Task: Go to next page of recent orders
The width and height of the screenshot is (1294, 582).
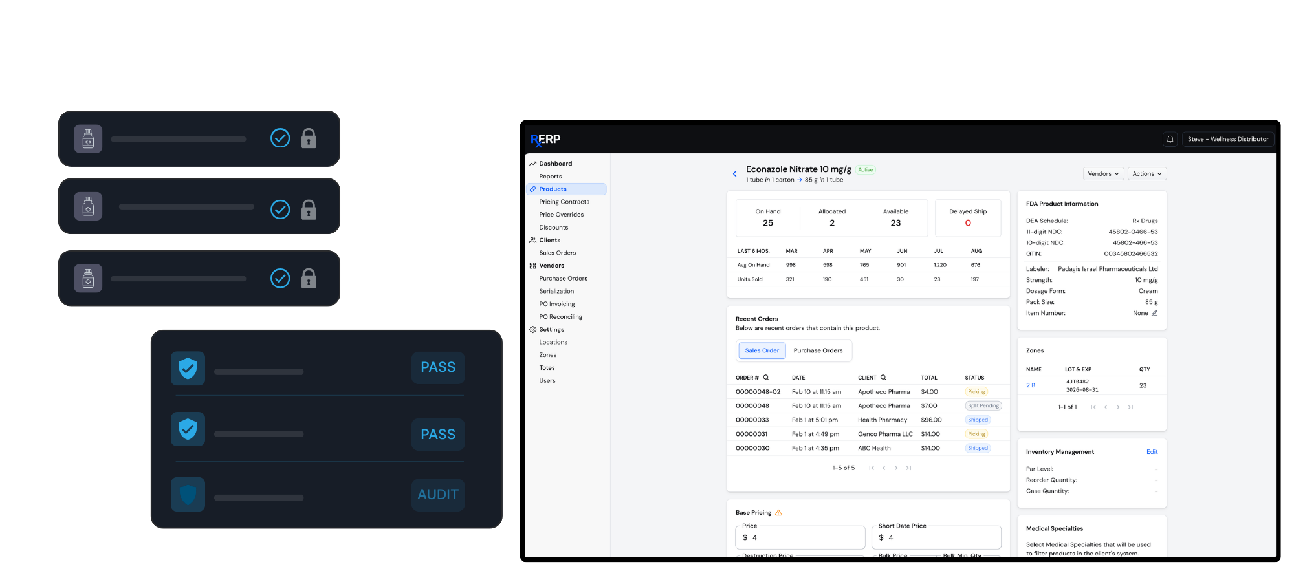Action: (896, 468)
